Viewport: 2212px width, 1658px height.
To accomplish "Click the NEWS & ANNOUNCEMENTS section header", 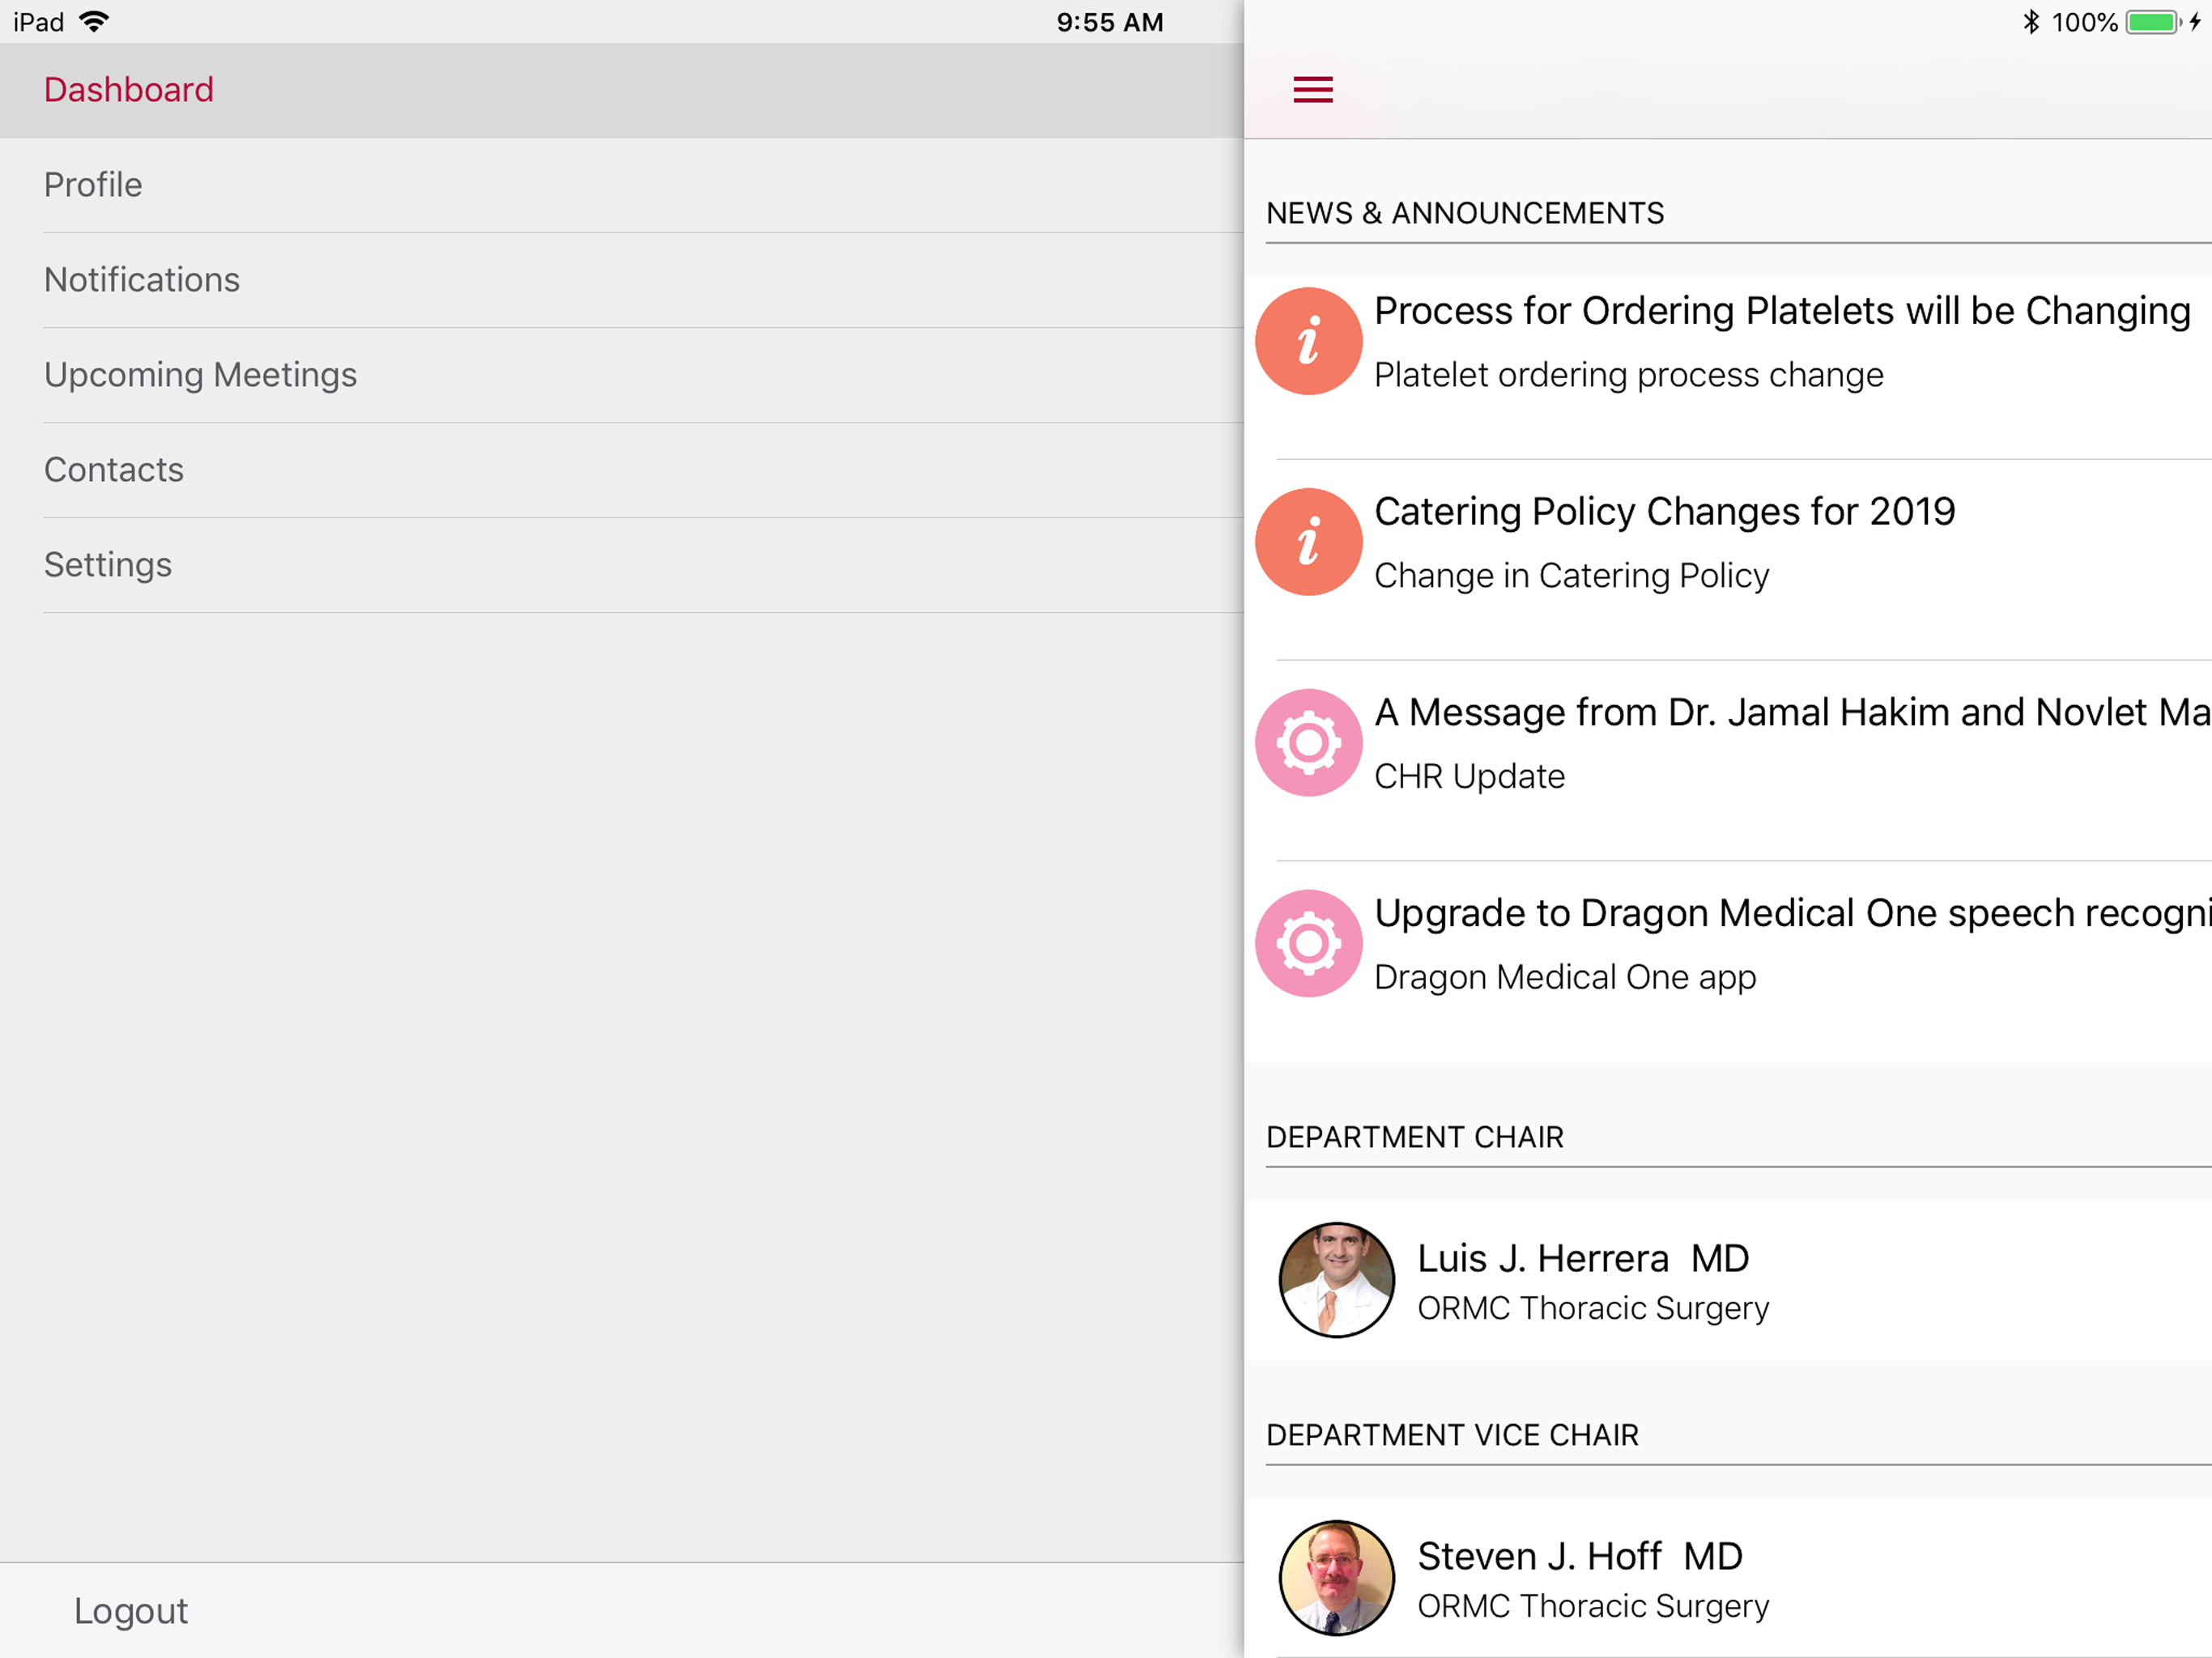I will [x=1465, y=213].
